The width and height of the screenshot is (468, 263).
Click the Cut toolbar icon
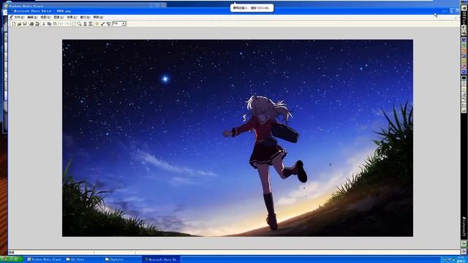click(44, 24)
